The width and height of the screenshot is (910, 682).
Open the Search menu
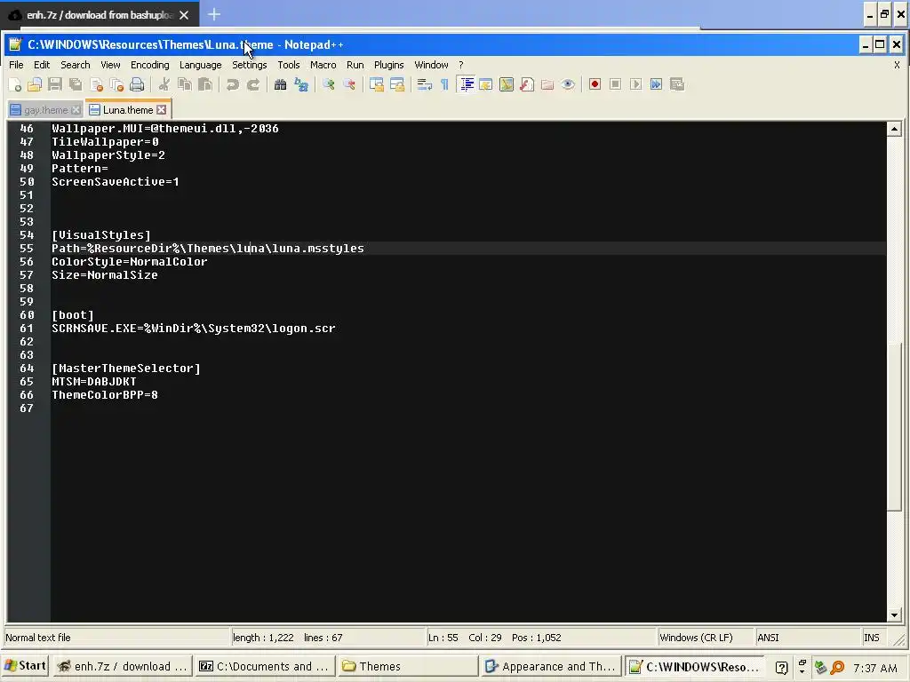point(76,65)
